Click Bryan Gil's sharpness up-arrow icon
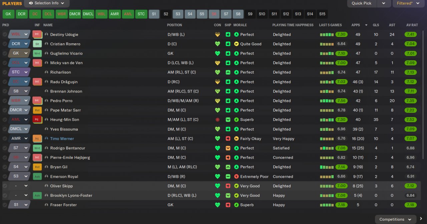The image size is (427, 224). pyautogui.click(x=228, y=167)
